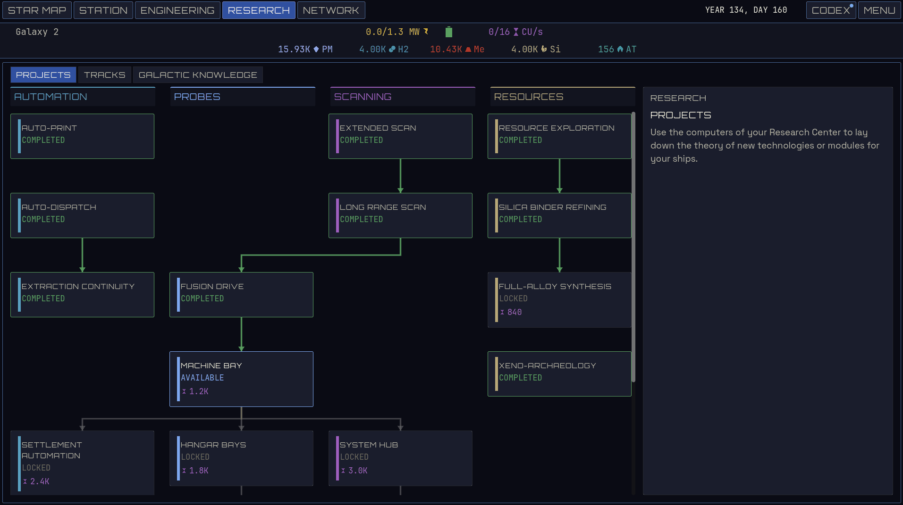Go to the Network tab
This screenshot has width=903, height=505.
point(331,10)
